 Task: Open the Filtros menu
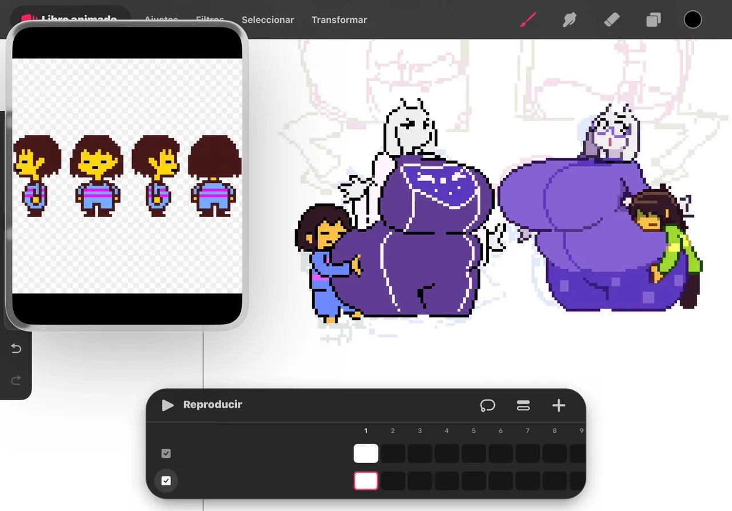click(x=210, y=20)
